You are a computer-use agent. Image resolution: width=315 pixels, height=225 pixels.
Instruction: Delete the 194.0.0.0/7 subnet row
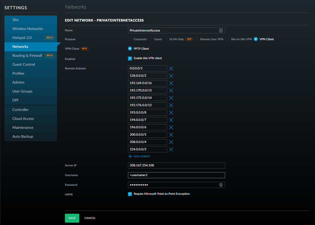tap(171, 120)
